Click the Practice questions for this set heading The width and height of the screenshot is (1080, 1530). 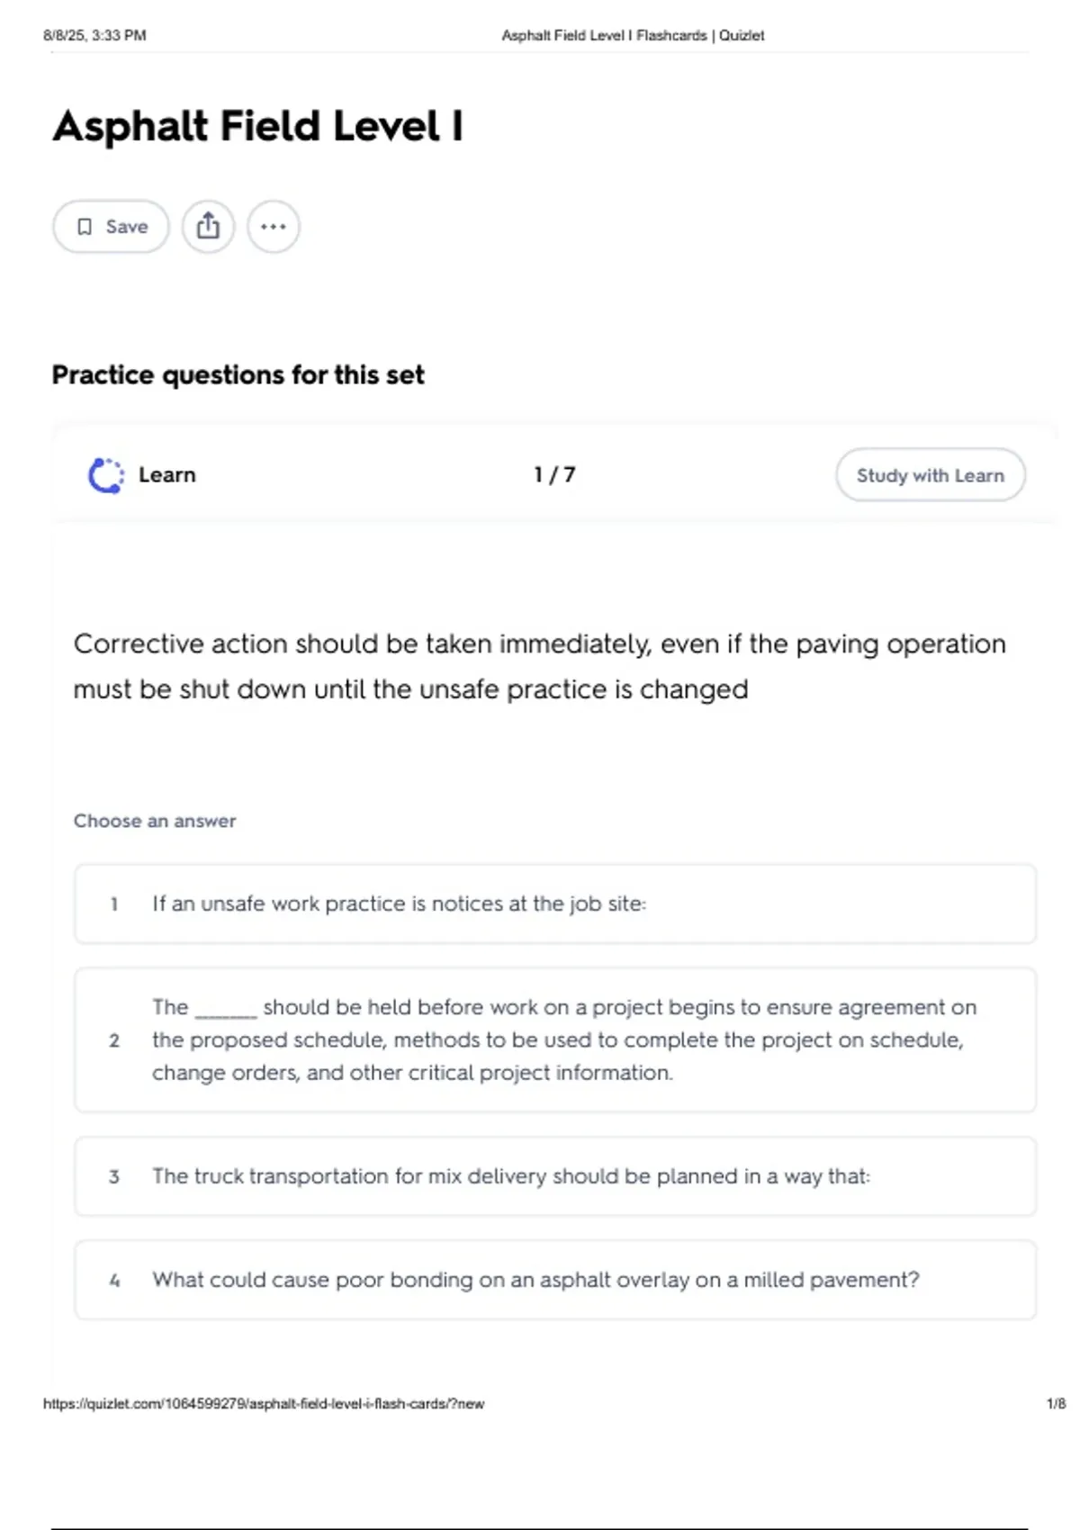(x=238, y=374)
